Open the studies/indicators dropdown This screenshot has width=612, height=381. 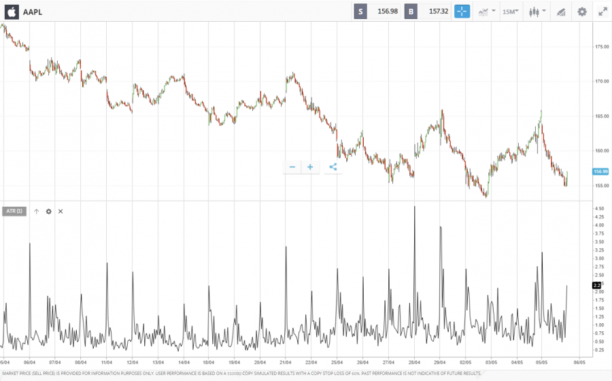coord(487,12)
